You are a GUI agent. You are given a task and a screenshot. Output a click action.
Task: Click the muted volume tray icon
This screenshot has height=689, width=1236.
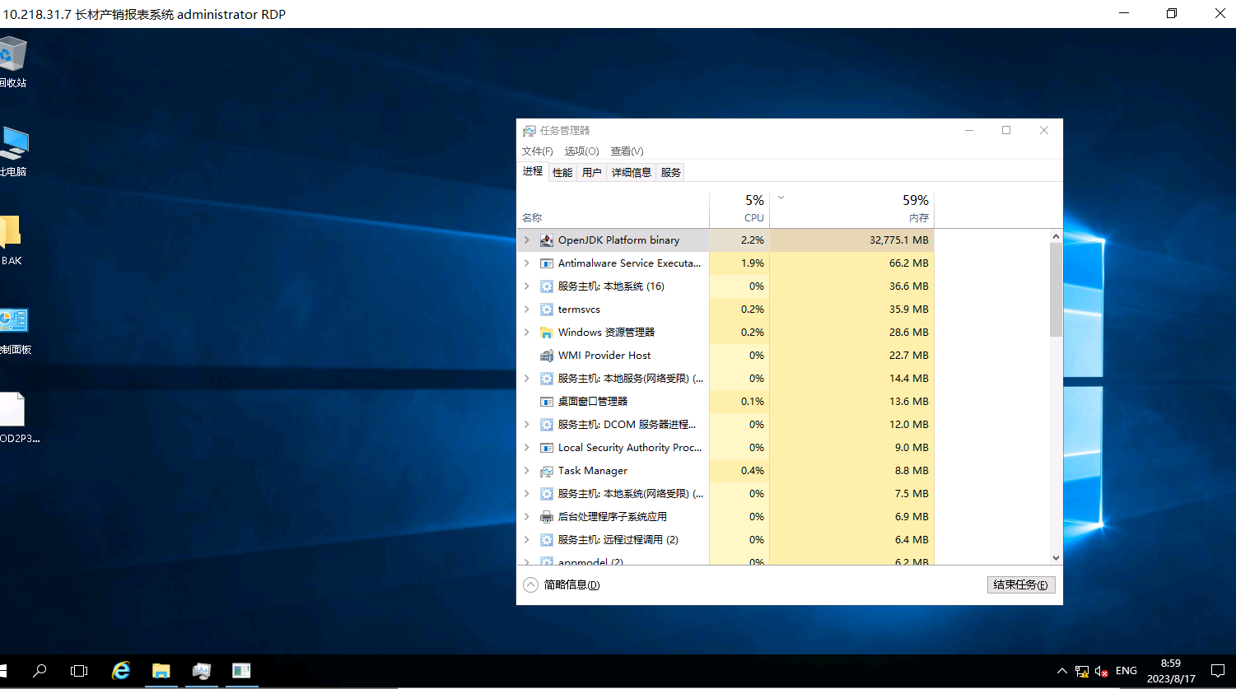[x=1102, y=671]
